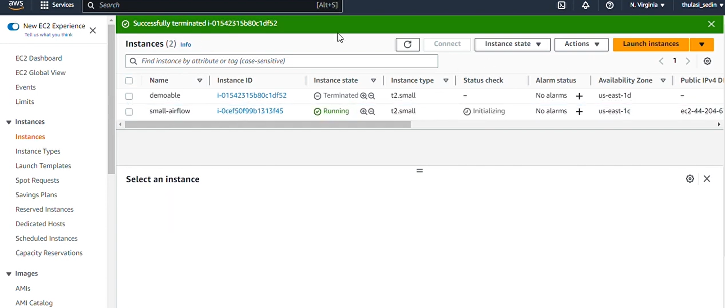
Task: Click the help question mark icon
Action: tap(609, 5)
